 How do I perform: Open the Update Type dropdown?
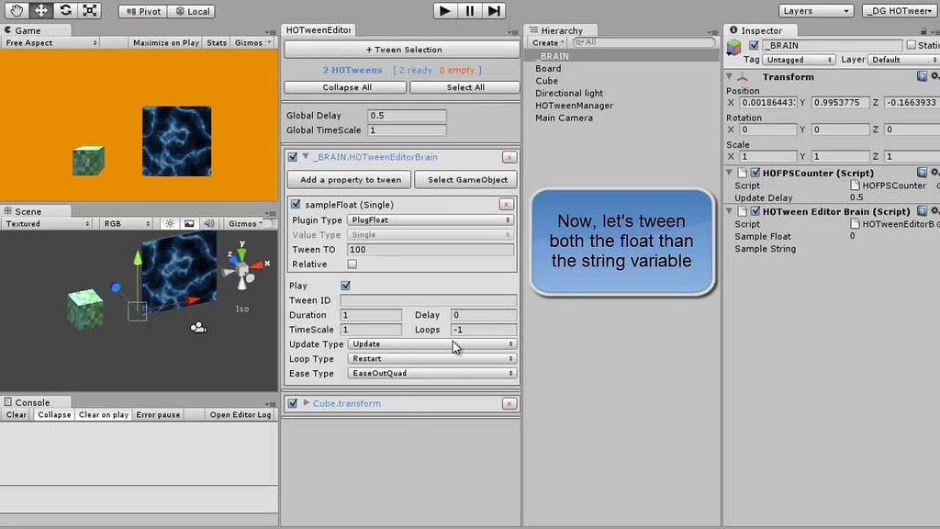tap(431, 343)
